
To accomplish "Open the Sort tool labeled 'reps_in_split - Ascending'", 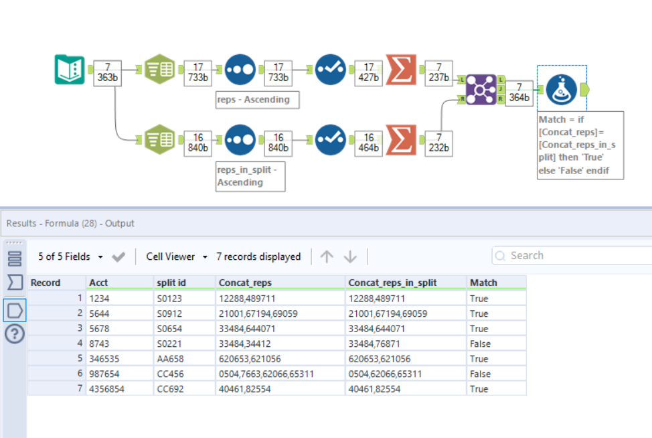I will [x=239, y=140].
